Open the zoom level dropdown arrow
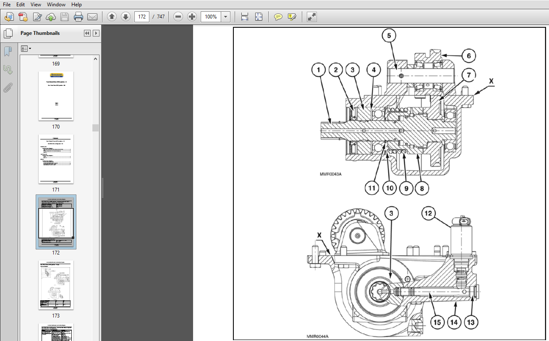Viewport: 549px width, 341px height. coord(226,17)
